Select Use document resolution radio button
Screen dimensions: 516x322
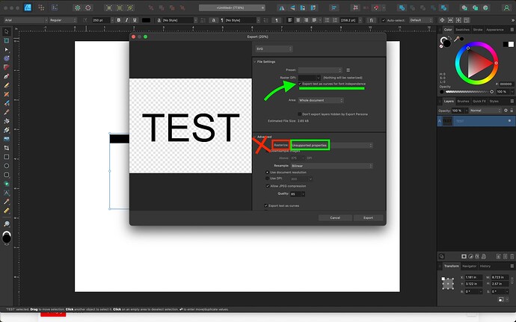(x=267, y=173)
